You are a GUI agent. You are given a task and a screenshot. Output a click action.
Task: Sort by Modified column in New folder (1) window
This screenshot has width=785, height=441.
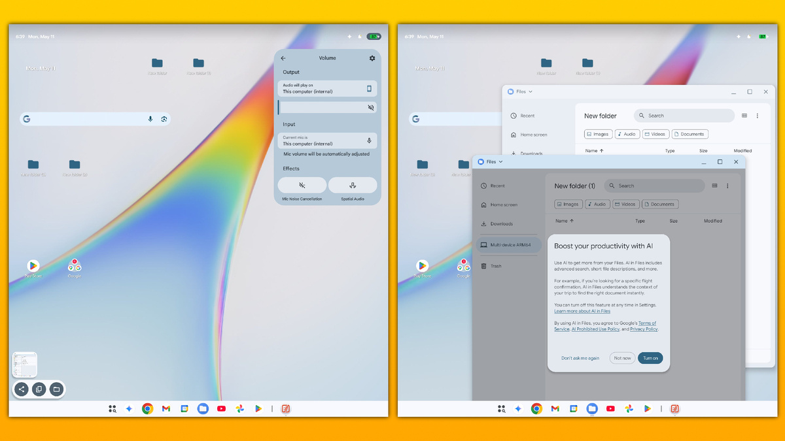[713, 221]
